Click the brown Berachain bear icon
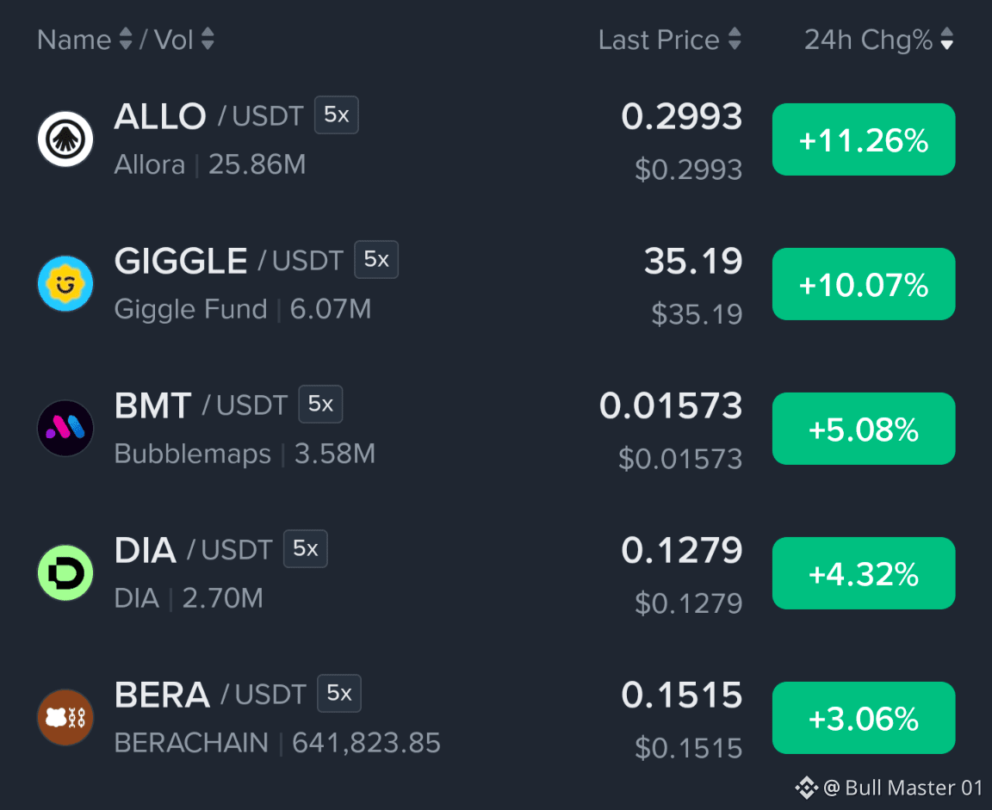Screen dimensions: 992x810 [65, 718]
